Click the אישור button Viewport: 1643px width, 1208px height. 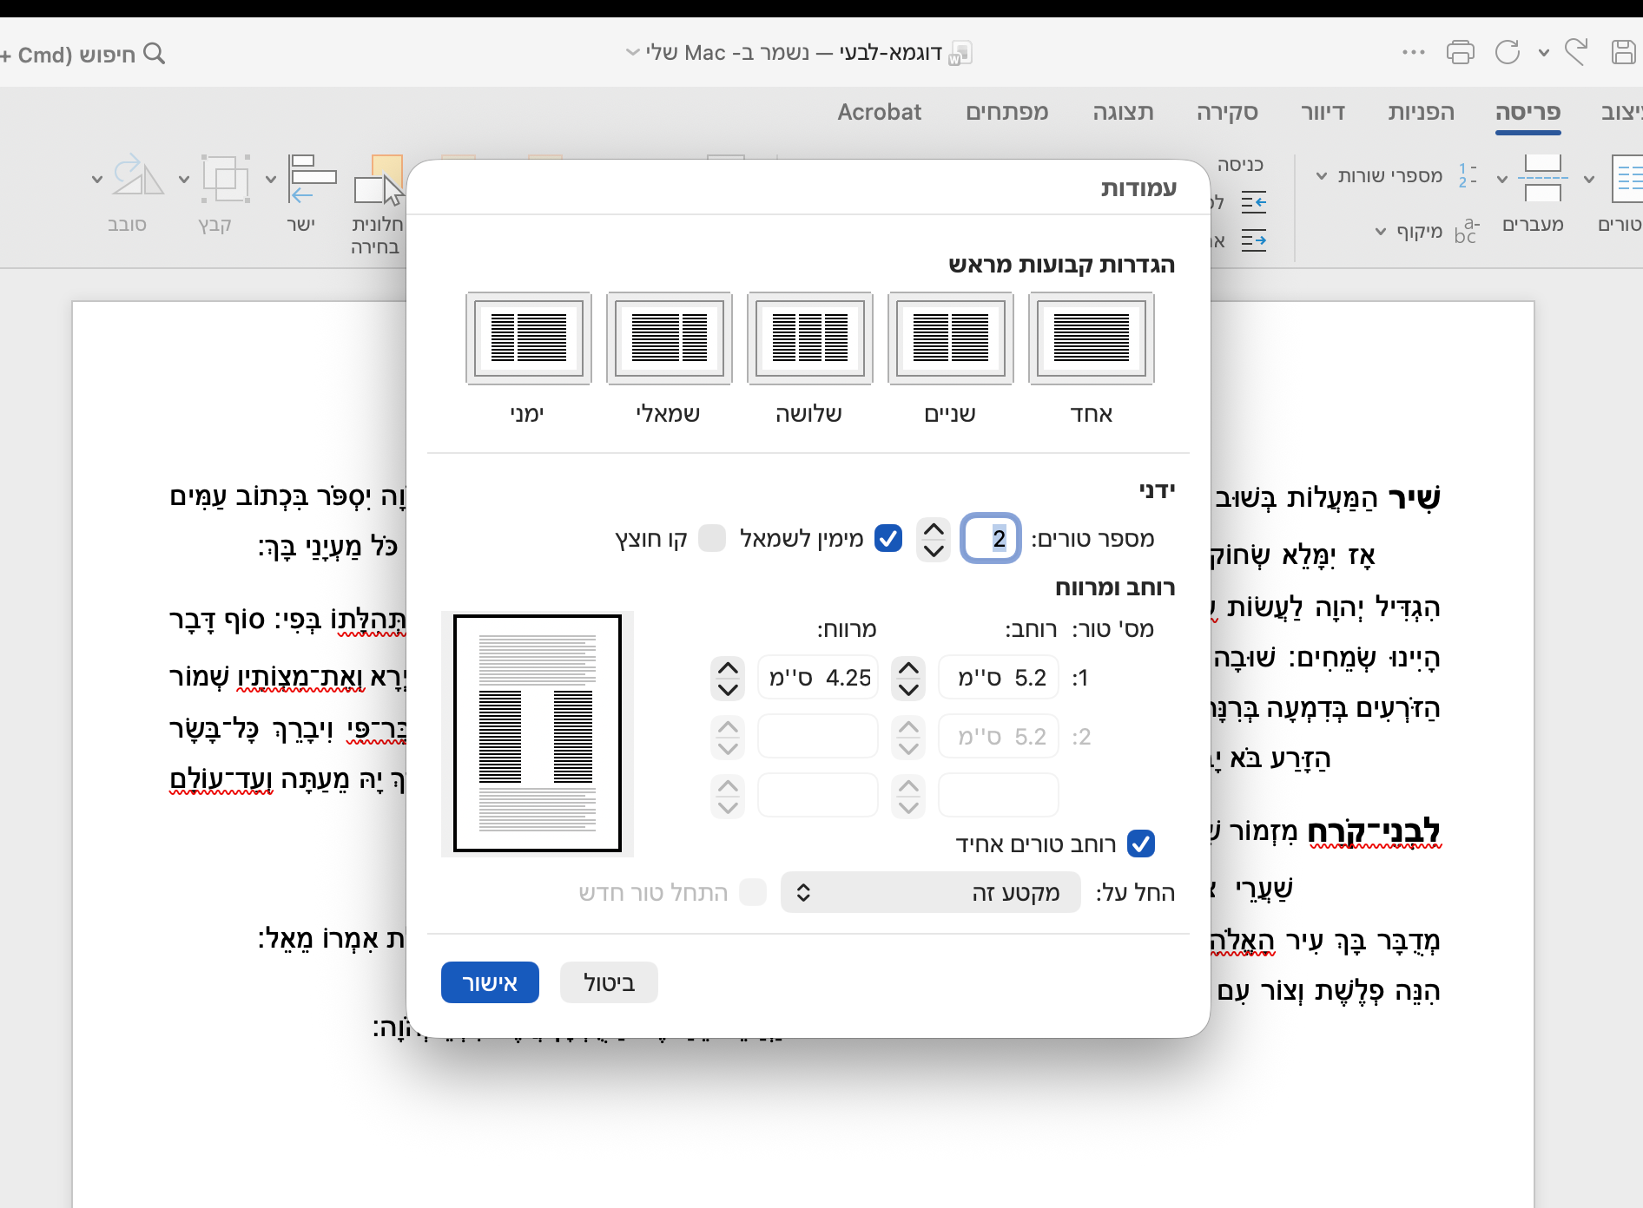[x=490, y=982]
